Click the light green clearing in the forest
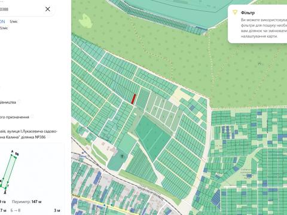This screenshot has width=287, height=215. pos(86,20)
